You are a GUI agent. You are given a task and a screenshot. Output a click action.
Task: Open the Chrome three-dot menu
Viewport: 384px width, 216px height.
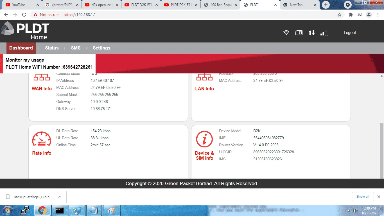pyautogui.click(x=378, y=15)
